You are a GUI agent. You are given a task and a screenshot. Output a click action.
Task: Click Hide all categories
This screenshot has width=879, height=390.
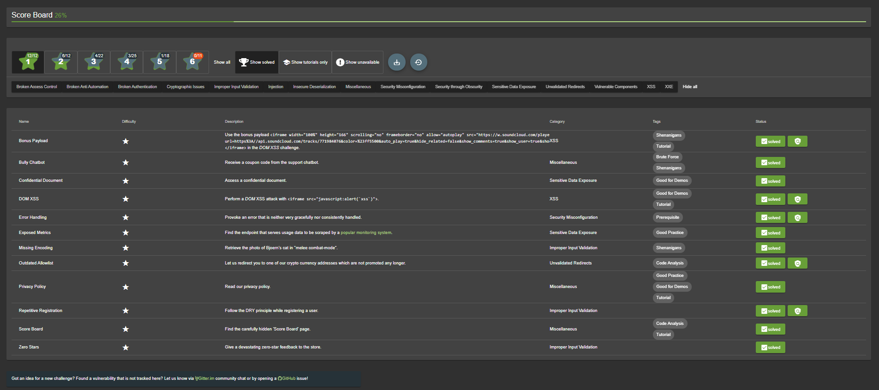690,87
